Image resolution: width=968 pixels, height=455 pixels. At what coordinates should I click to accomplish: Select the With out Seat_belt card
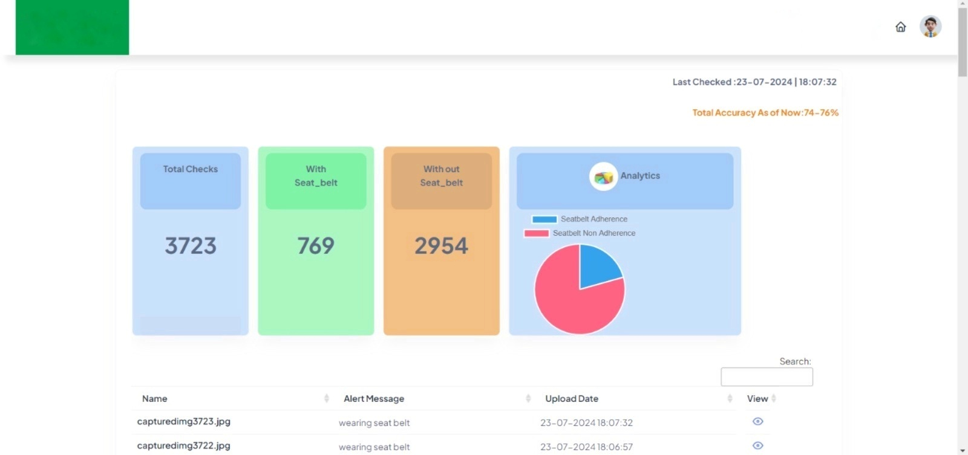pos(442,242)
